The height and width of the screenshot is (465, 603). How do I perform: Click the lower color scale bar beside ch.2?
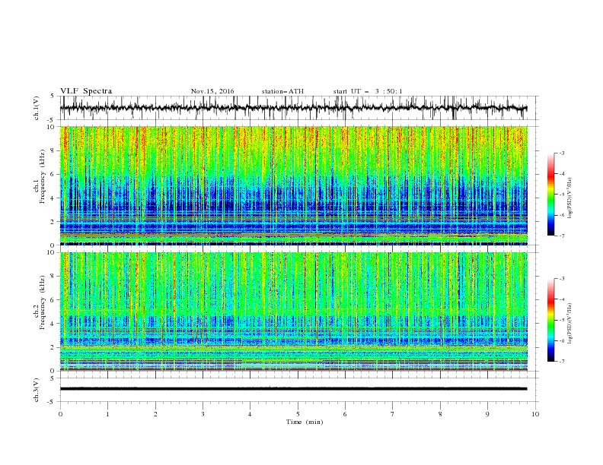550,320
